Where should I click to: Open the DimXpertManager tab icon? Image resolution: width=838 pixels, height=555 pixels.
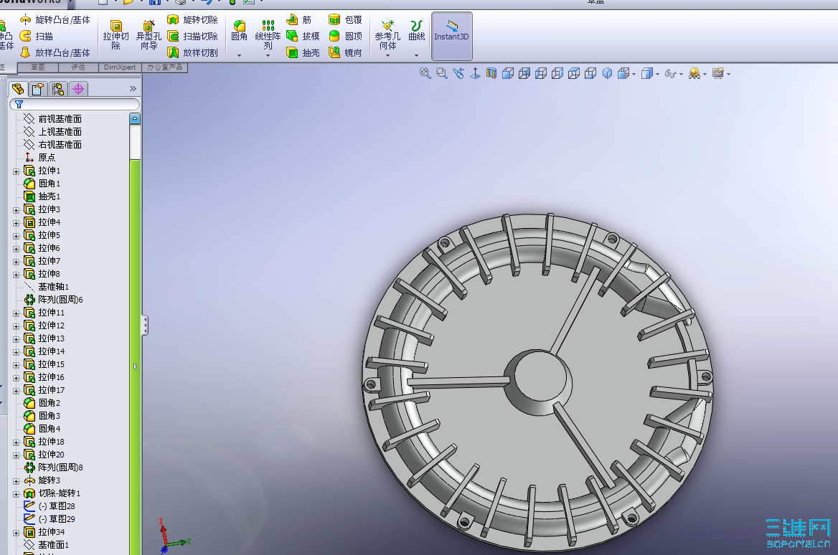(78, 89)
